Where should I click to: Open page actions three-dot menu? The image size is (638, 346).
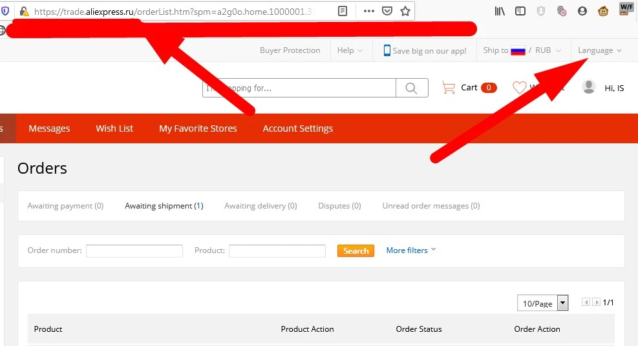(368, 11)
